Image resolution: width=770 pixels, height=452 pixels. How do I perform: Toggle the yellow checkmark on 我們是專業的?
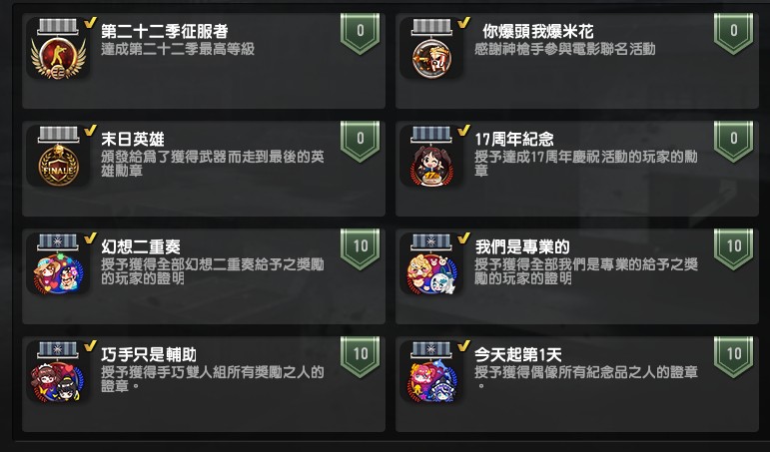463,238
